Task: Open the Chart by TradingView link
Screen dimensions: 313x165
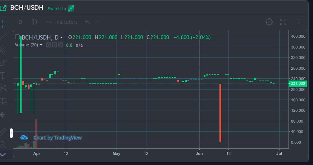Action: 58,138
